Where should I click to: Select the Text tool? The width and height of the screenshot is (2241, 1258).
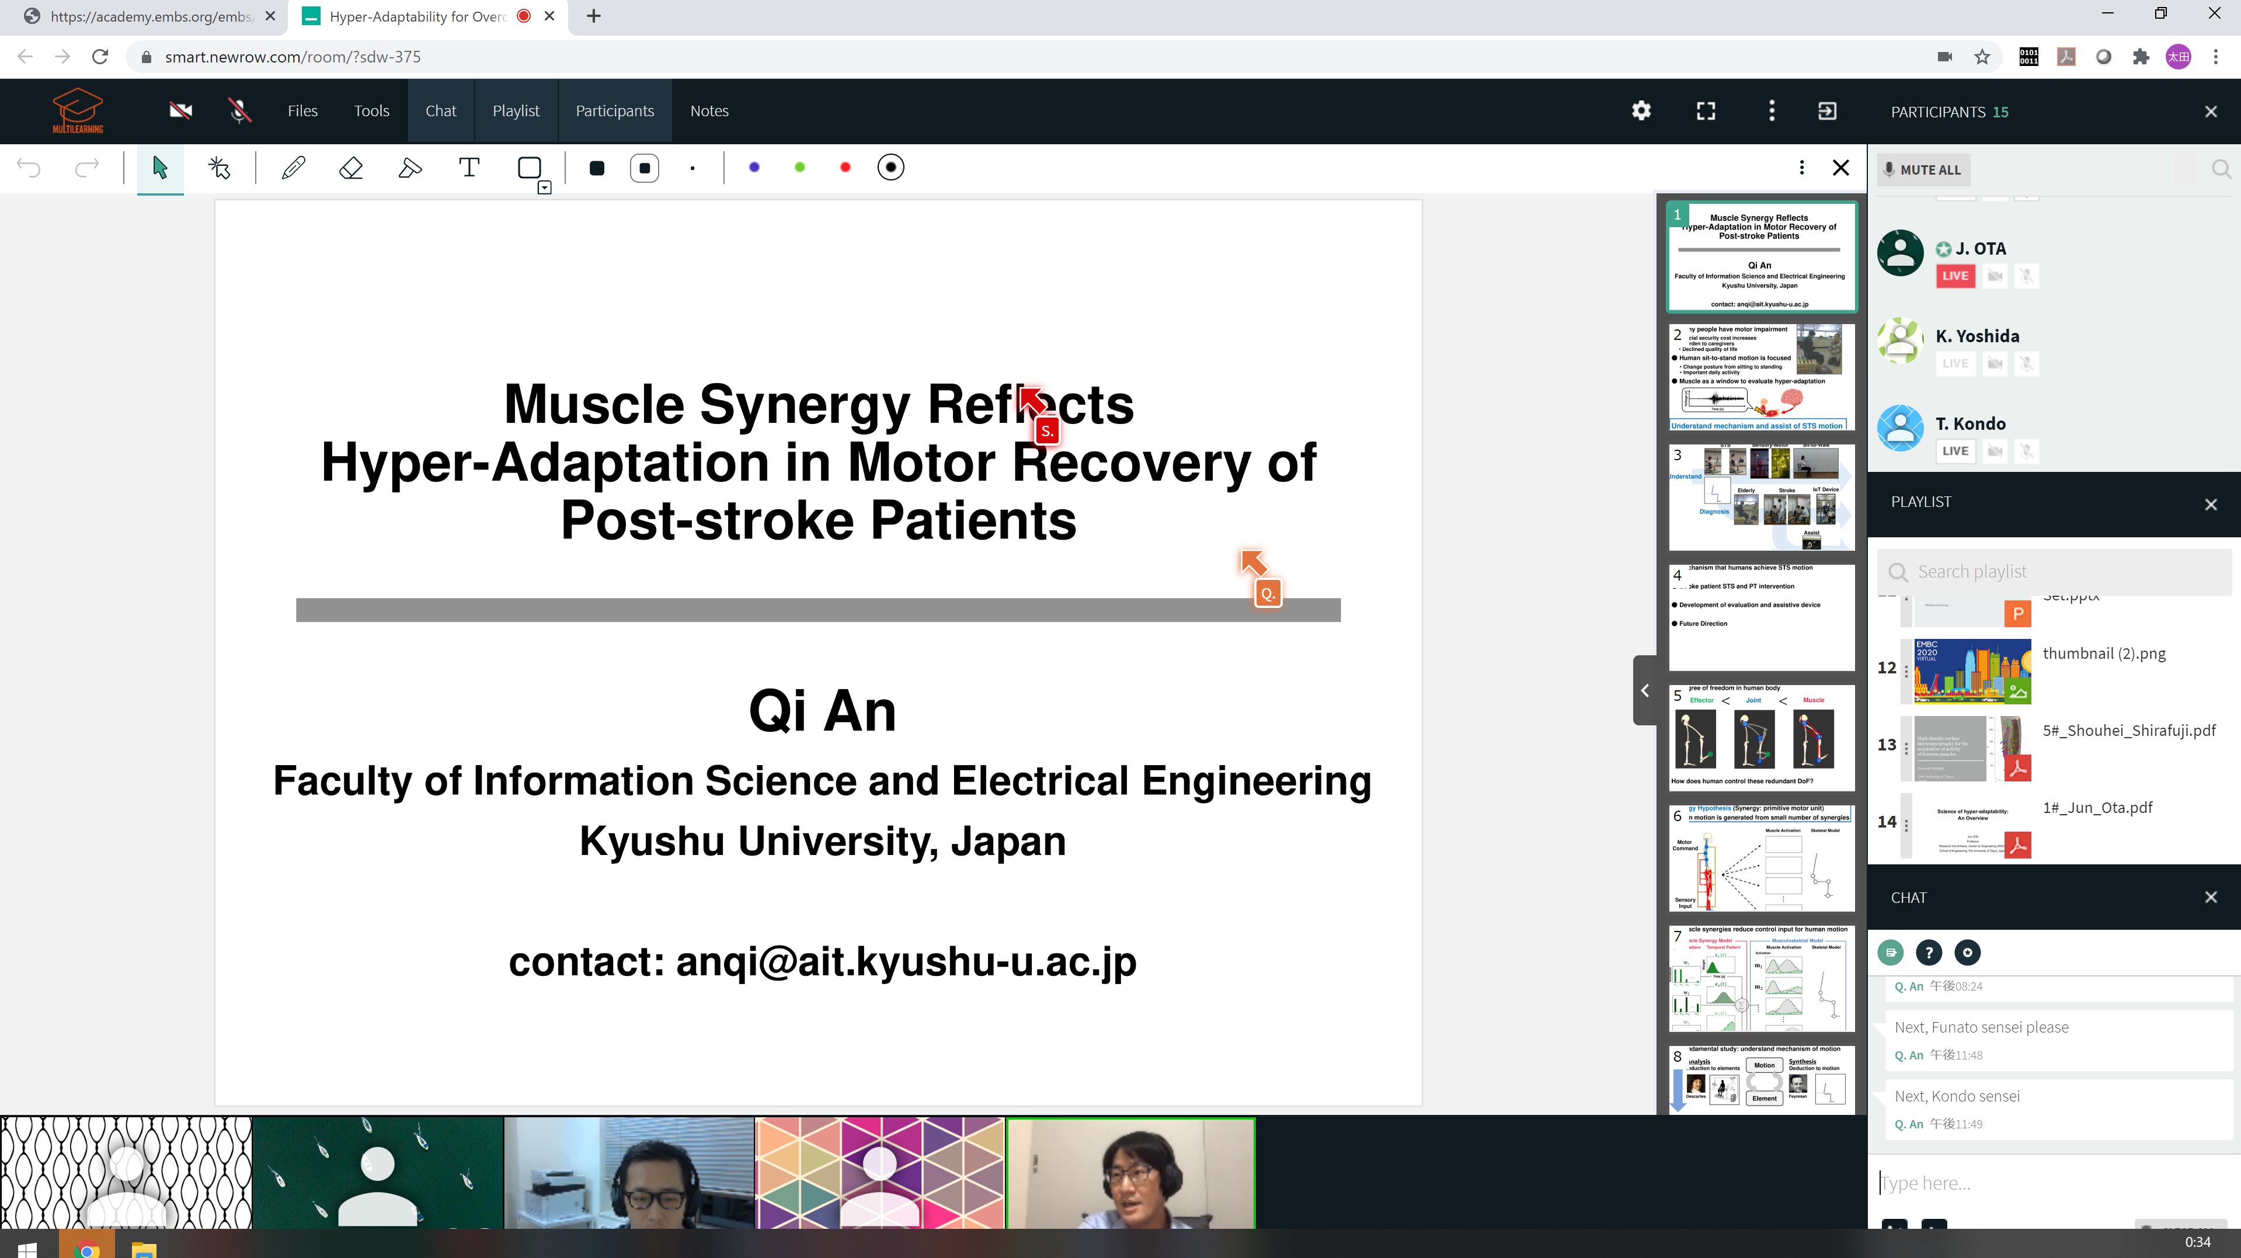[469, 167]
